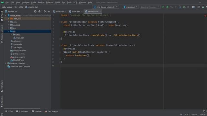The width and height of the screenshot is (207, 116).
Task: Open the Dart Analysis tool window
Action: point(52,111)
